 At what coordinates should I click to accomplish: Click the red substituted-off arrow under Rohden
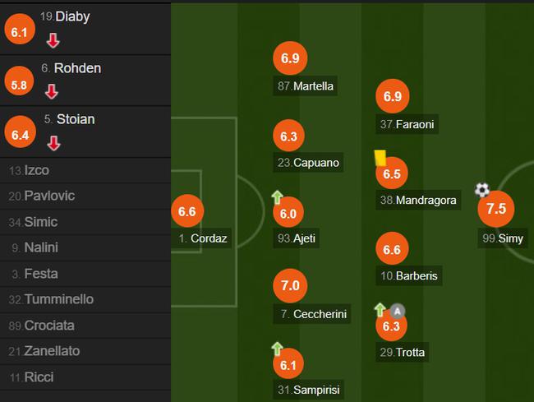tap(52, 91)
